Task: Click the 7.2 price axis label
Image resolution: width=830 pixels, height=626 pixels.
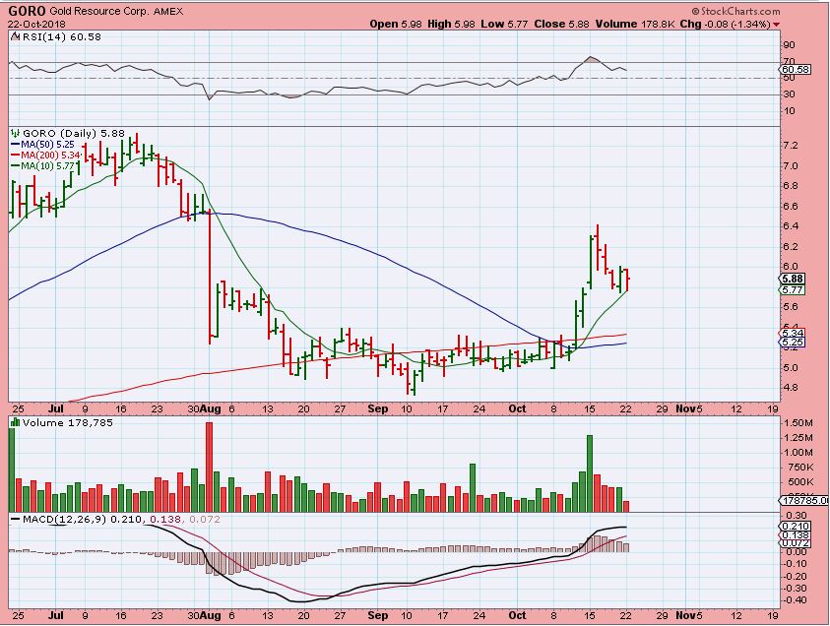Action: coord(791,146)
